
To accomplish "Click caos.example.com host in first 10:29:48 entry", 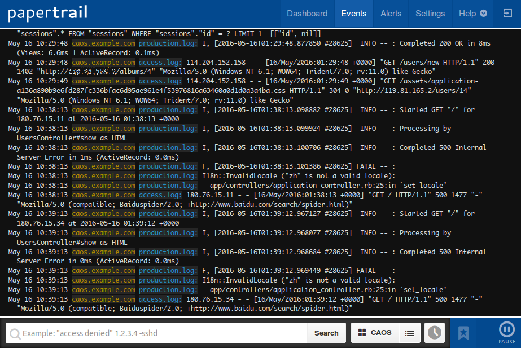I will (x=103, y=43).
